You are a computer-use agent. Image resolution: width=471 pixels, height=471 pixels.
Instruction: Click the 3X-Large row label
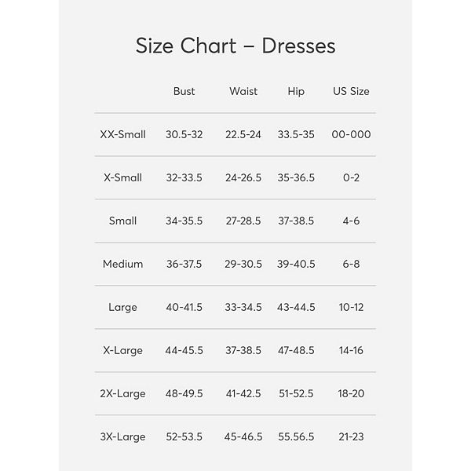click(x=123, y=437)
